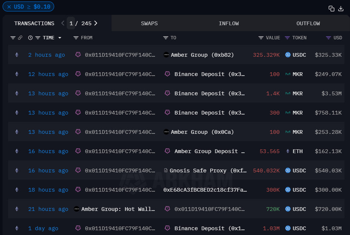Click sender entity icon in 2 hours row
This screenshot has width=350, height=235.
tap(78, 54)
